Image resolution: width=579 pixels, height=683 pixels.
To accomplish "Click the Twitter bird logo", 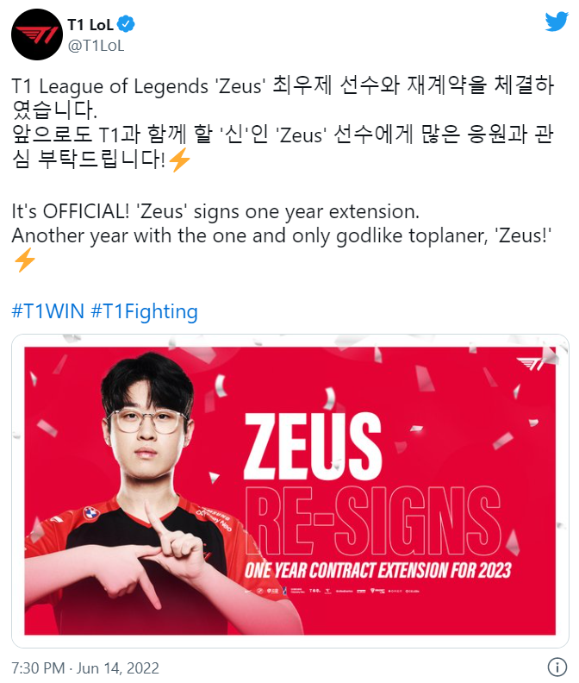I will (557, 22).
